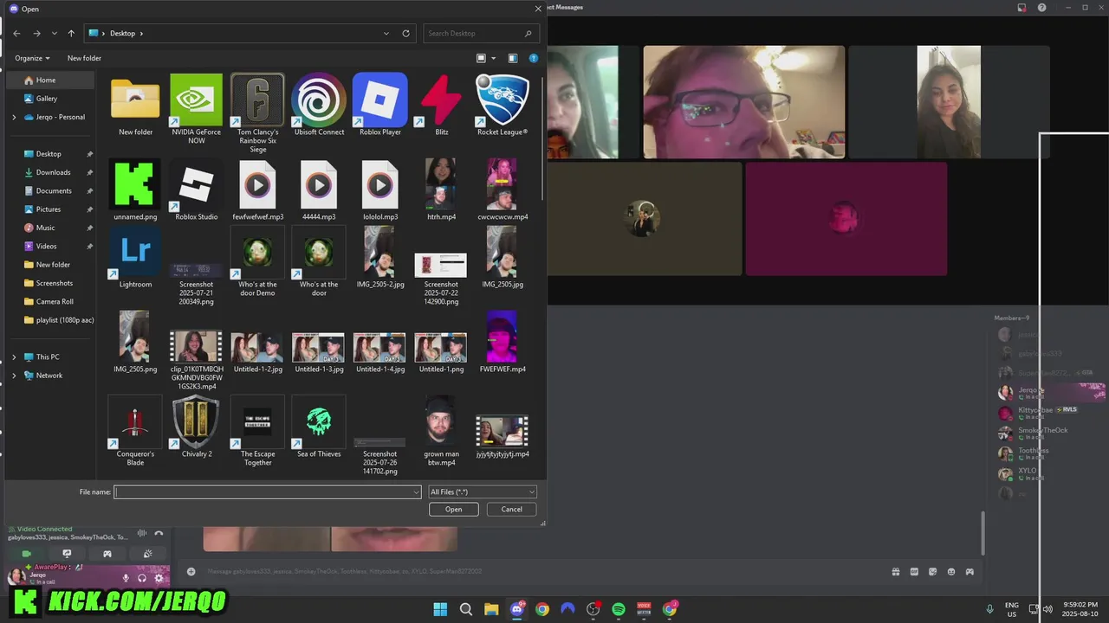Expand Network in navigation pane
The width and height of the screenshot is (1109, 623).
coord(14,376)
